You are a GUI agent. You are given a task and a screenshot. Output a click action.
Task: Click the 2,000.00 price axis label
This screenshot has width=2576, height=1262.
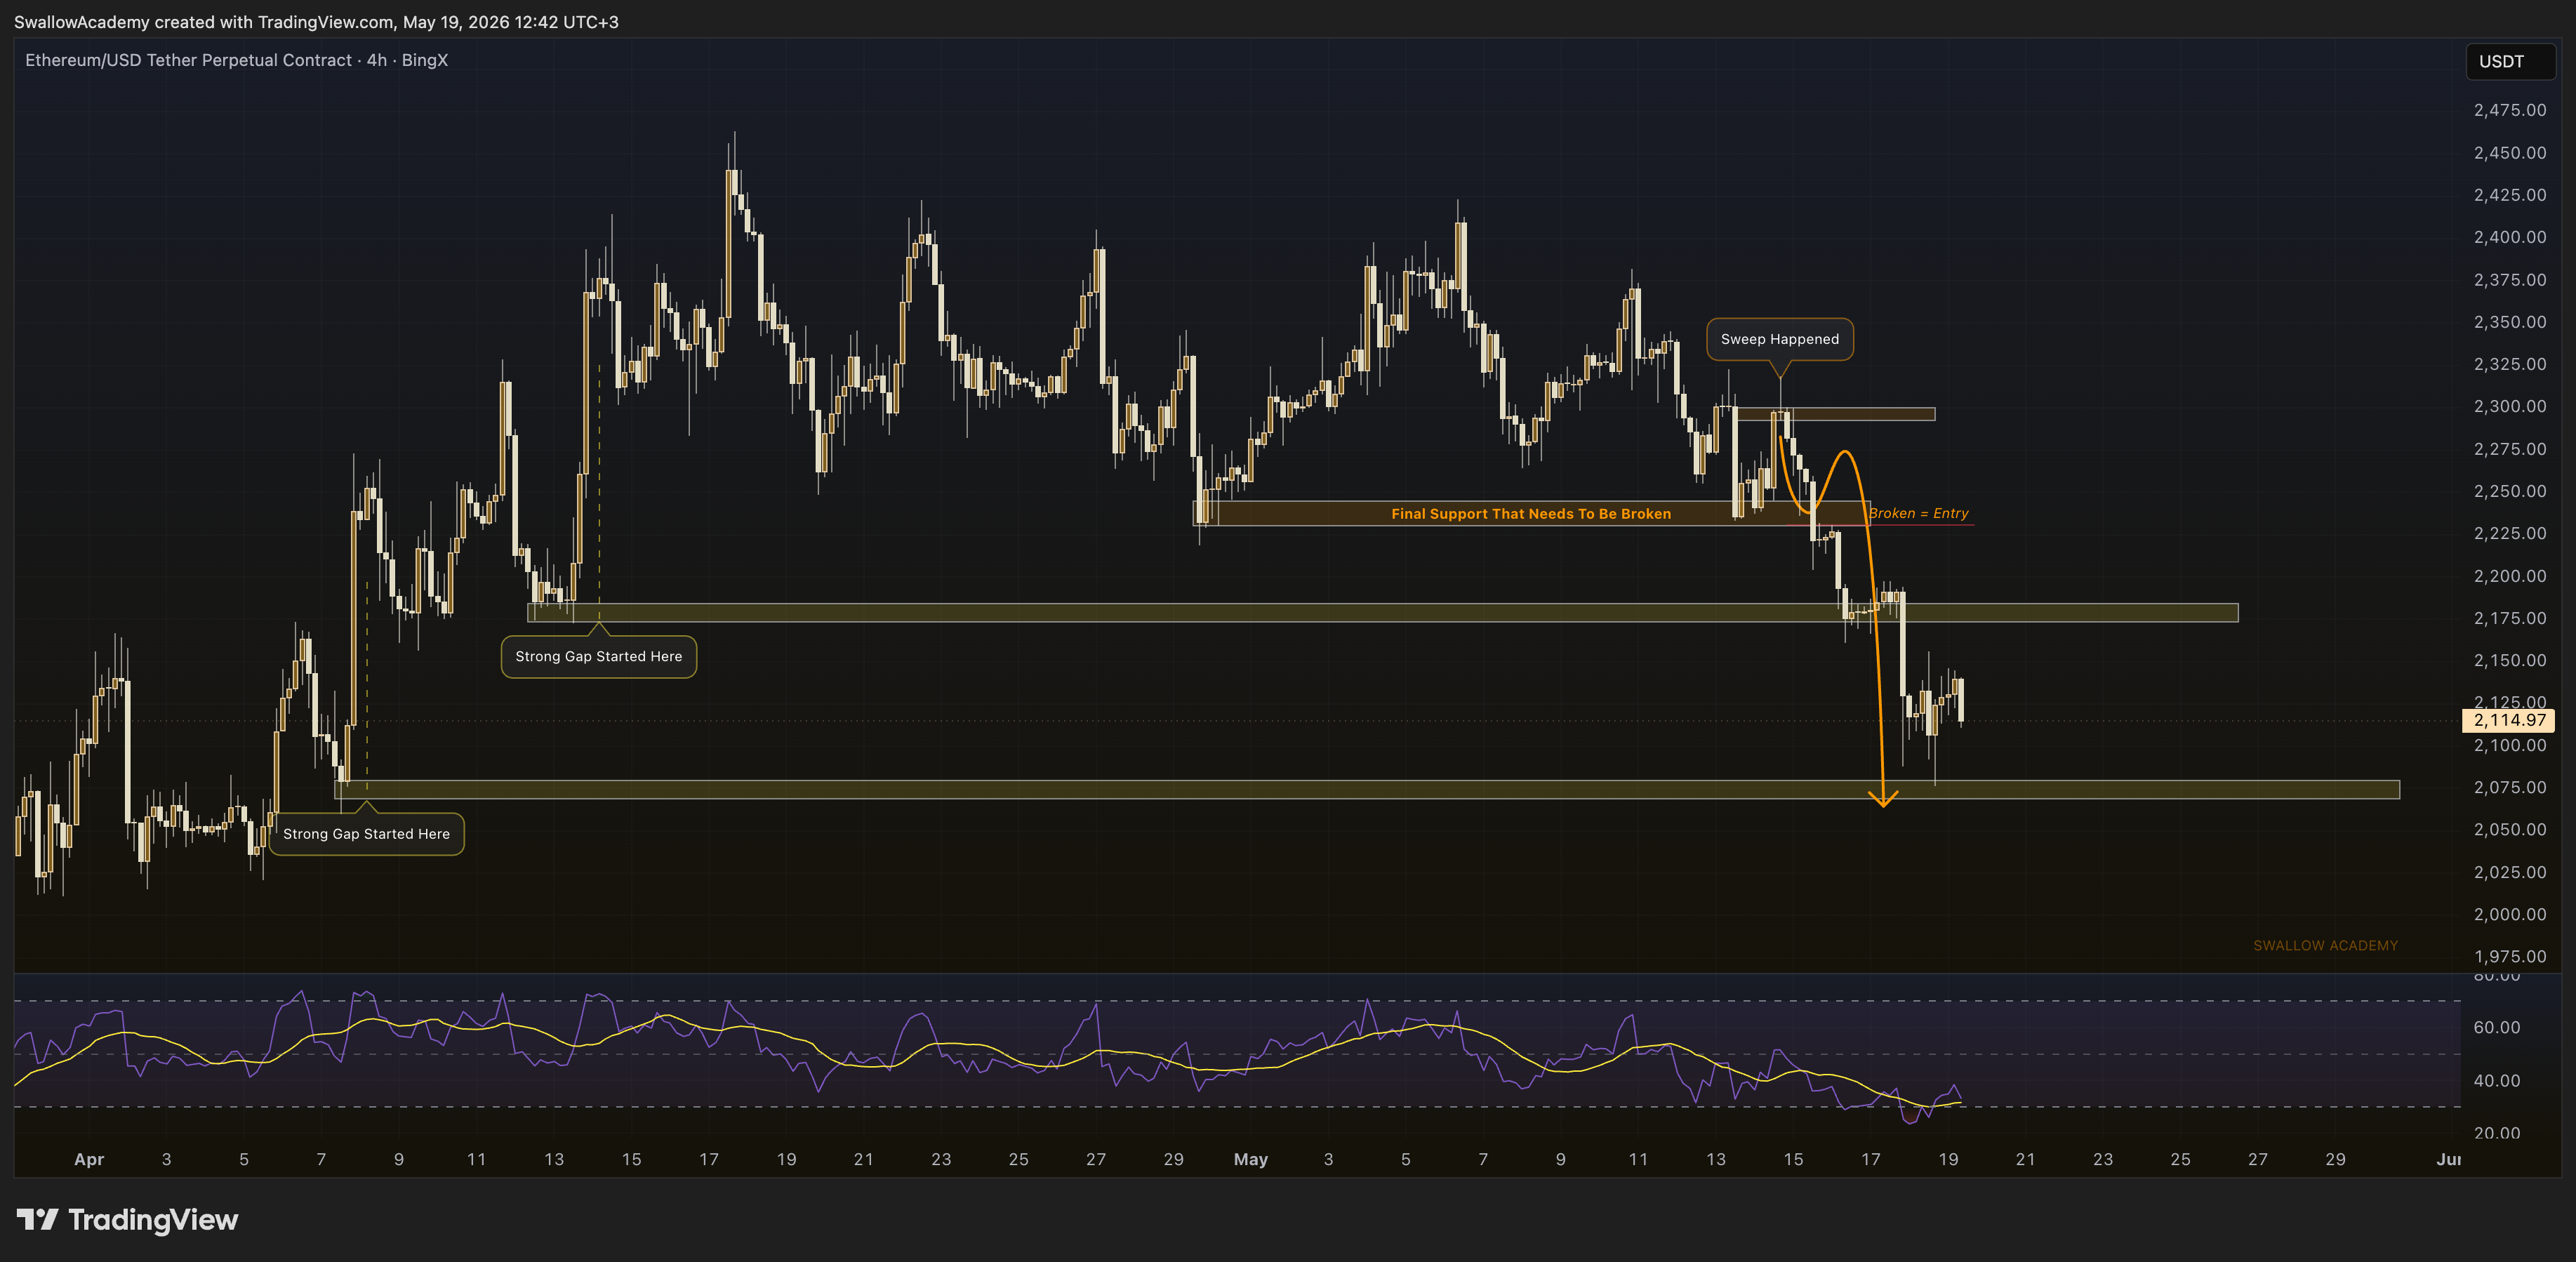(x=2510, y=914)
